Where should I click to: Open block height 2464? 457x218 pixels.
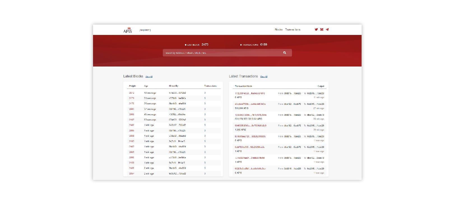(x=132, y=136)
